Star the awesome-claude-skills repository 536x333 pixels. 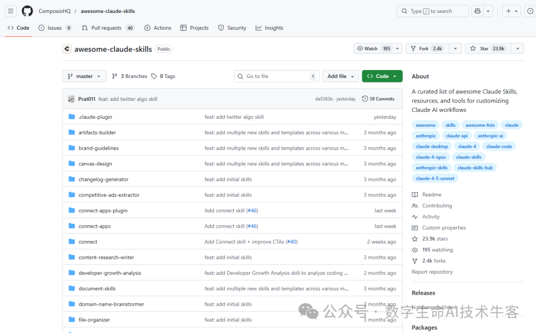488,49
